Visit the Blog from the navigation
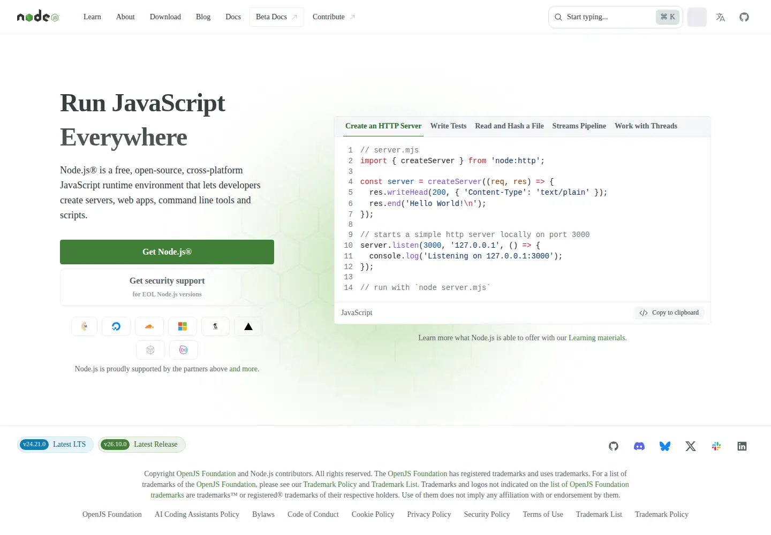This screenshot has width=771, height=535. click(x=203, y=17)
